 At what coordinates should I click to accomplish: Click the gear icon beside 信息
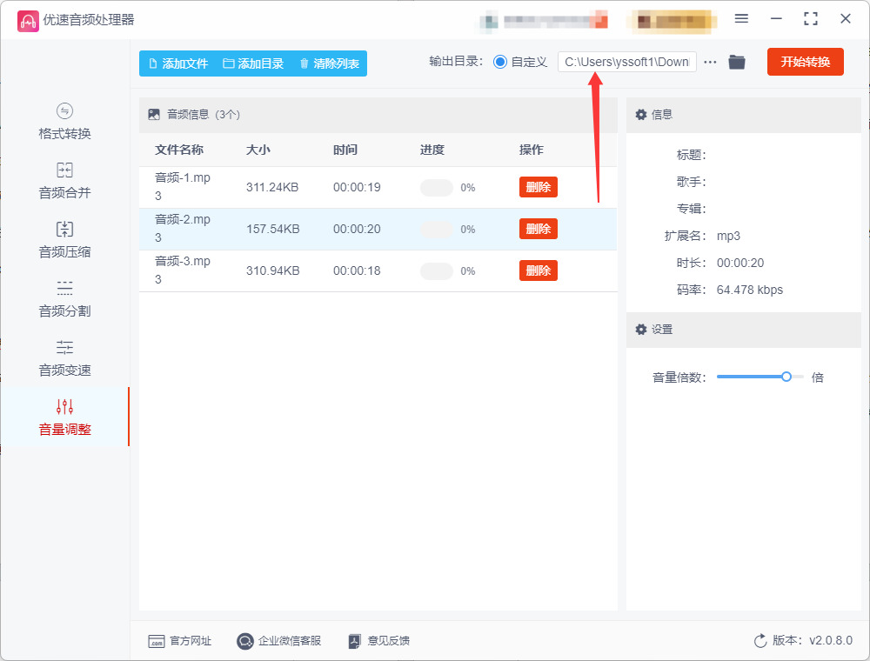[641, 114]
